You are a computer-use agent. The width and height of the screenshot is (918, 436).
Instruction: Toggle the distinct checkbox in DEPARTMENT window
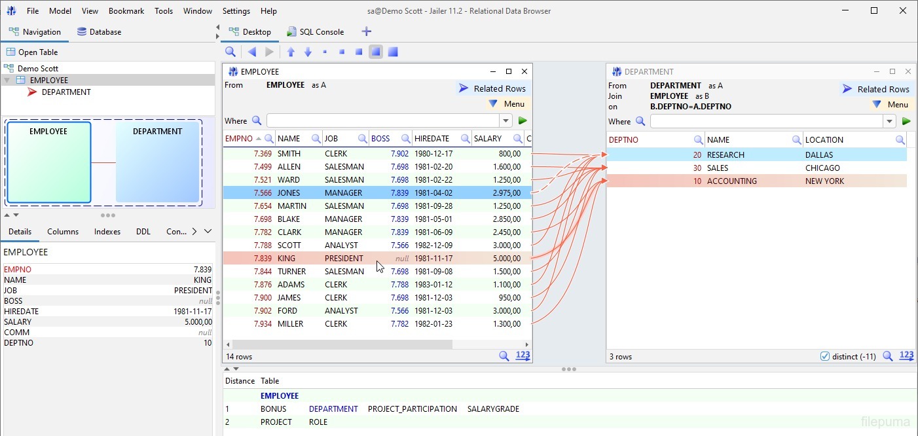pyautogui.click(x=825, y=356)
